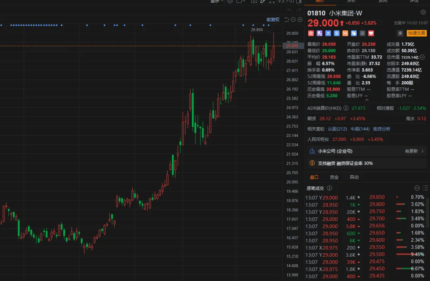Click the 6.07% order book bar

pos(405,269)
